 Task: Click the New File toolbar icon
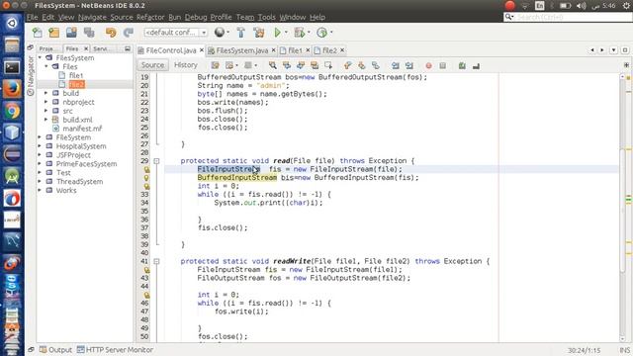tap(38, 33)
